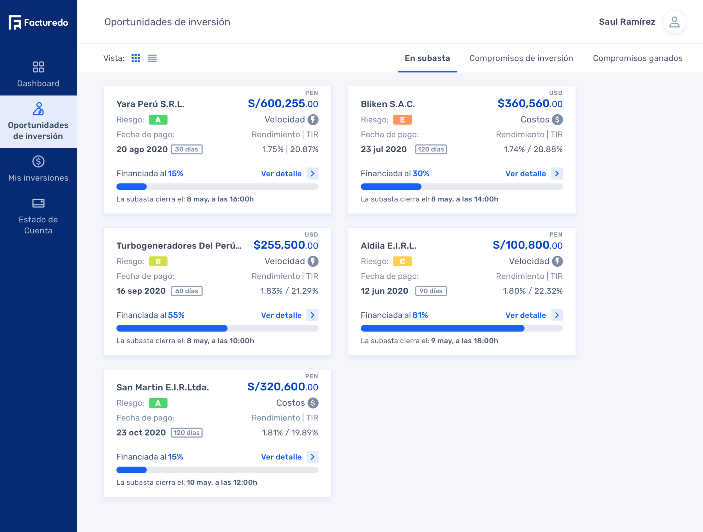This screenshot has height=532, width=703.
Task: Switch to list view icon
Action: point(152,58)
